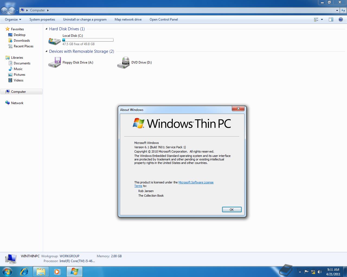This screenshot has height=277, width=347.
Task: Select the DVD Drive (D:) icon
Action: click(x=123, y=62)
